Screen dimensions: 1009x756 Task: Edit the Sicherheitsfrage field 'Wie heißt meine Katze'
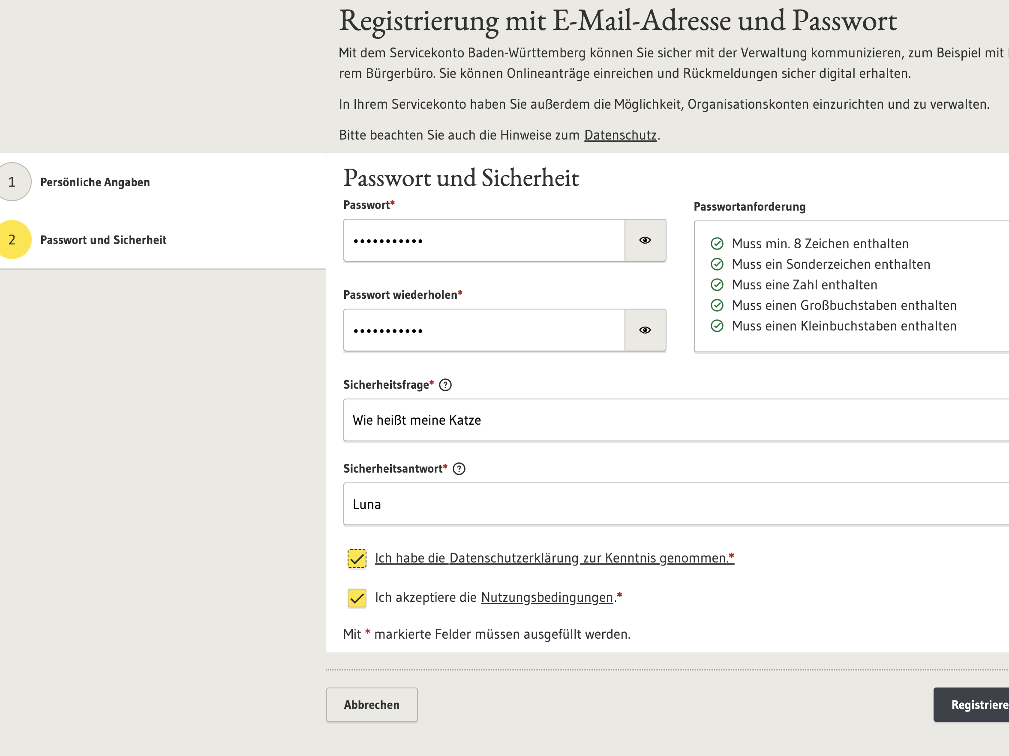tap(676, 420)
